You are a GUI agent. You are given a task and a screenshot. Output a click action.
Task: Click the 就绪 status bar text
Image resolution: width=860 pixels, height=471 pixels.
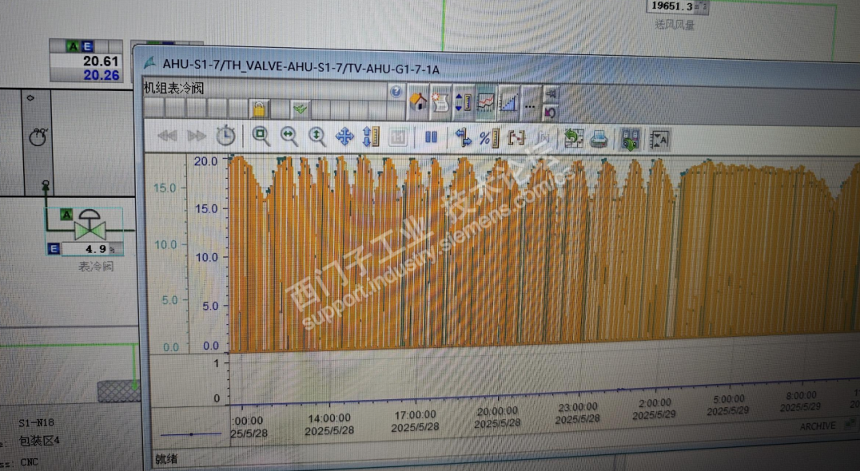[x=166, y=459]
